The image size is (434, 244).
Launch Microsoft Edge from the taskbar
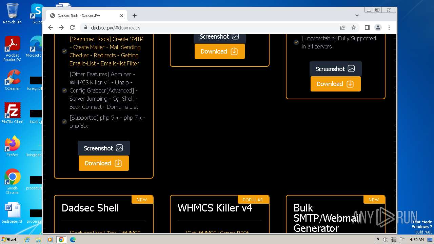click(73, 240)
